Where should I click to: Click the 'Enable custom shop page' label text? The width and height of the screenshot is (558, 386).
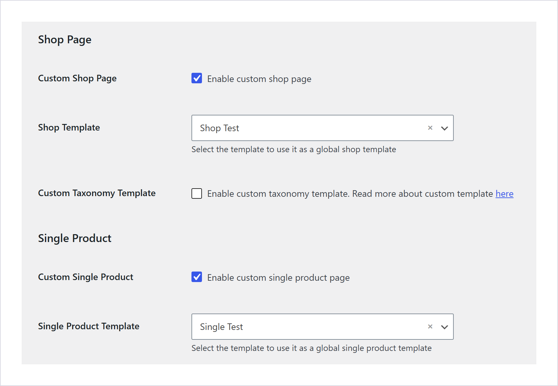259,79
